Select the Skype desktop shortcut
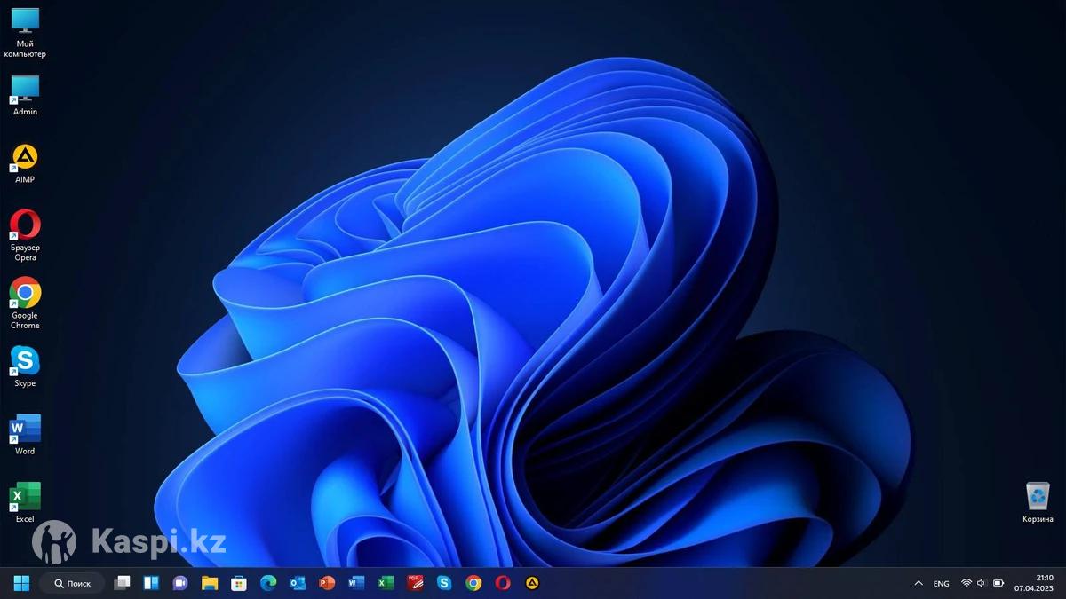This screenshot has width=1066, height=599. (25, 367)
